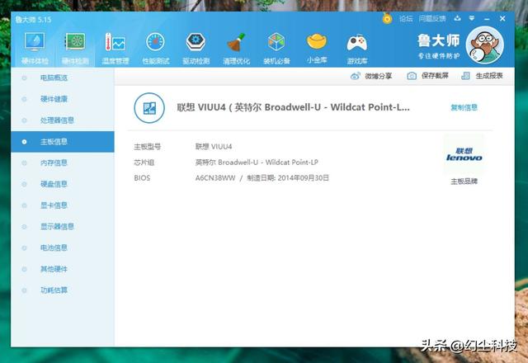Open the 硬件体检 hardware checkup section

35,48
